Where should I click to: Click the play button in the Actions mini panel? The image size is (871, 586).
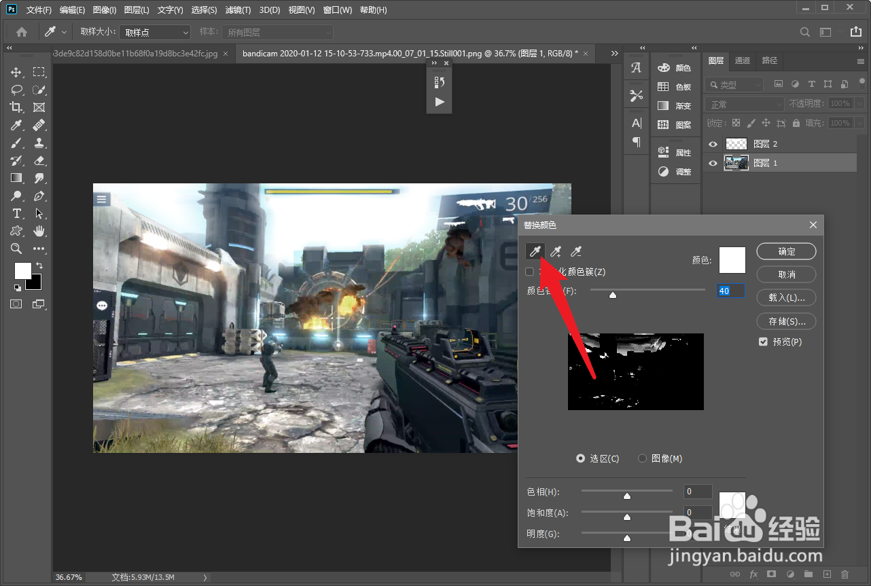[440, 102]
